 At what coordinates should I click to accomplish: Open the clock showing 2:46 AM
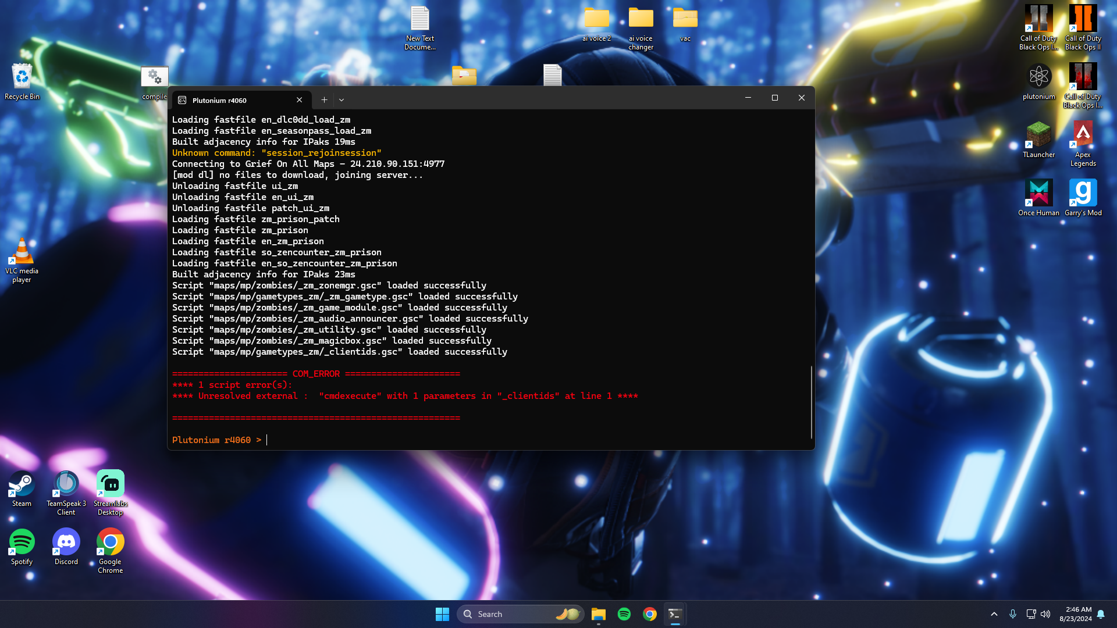pyautogui.click(x=1076, y=614)
